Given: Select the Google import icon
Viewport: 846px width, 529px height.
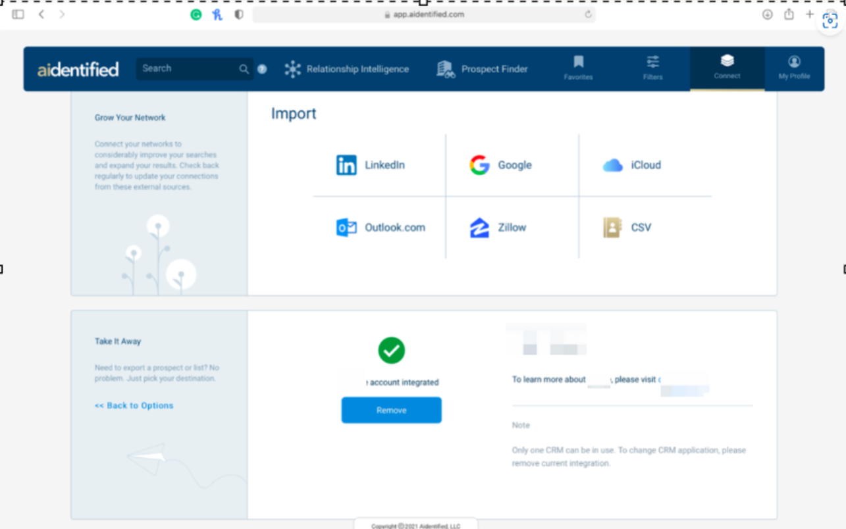Looking at the screenshot, I should [479, 165].
